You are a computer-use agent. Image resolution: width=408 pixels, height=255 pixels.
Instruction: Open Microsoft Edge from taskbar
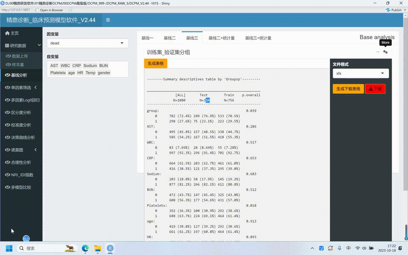point(85,248)
